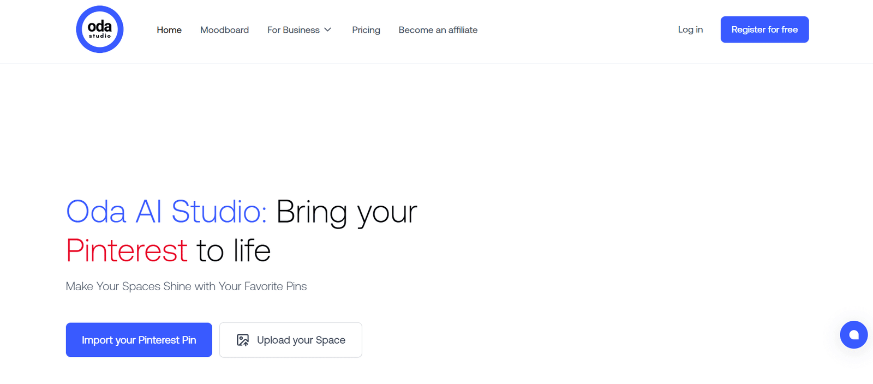Click the 'to life' headline text

click(x=234, y=251)
